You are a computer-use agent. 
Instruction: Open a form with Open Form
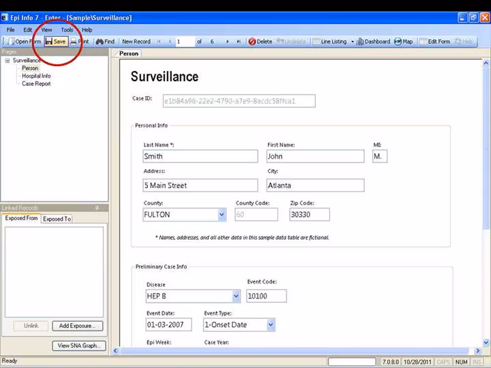(25, 42)
